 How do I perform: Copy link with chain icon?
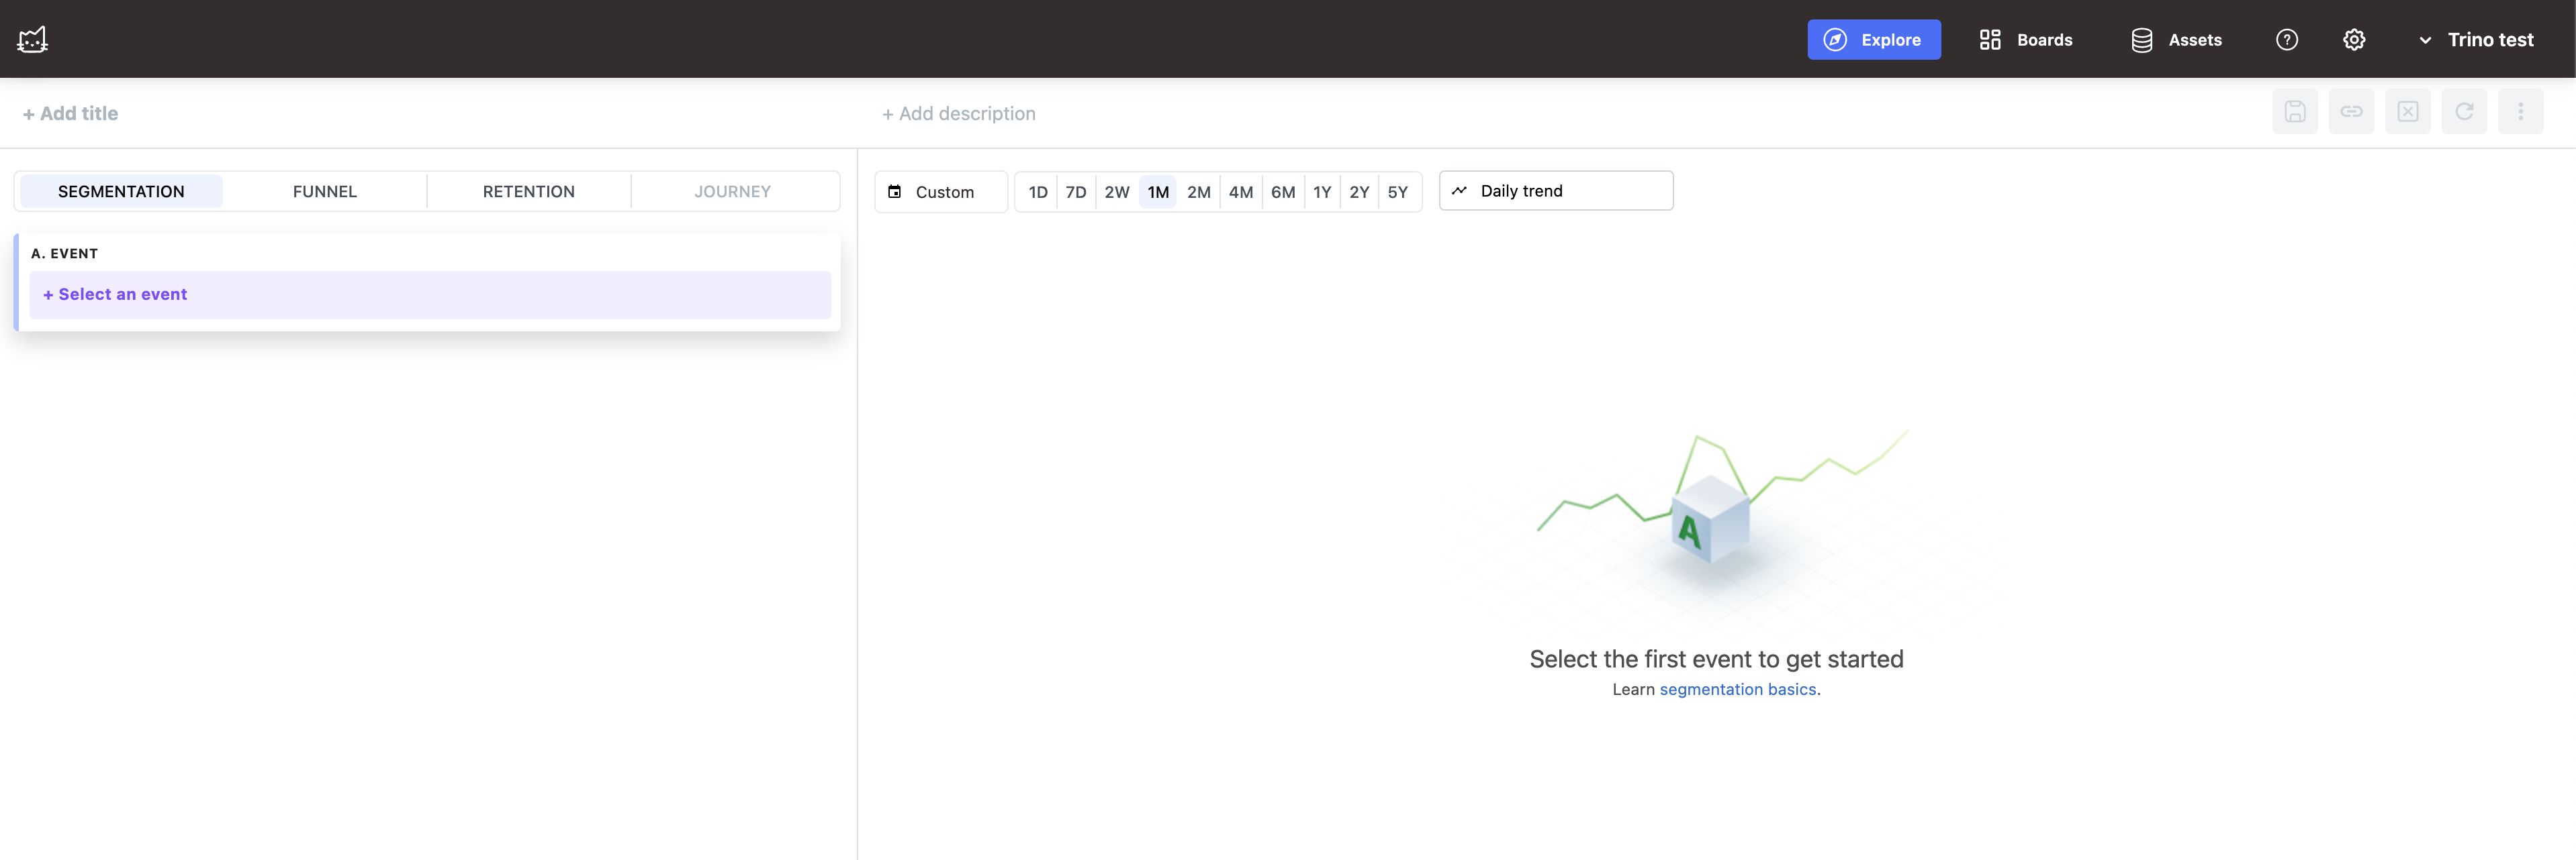[2350, 112]
